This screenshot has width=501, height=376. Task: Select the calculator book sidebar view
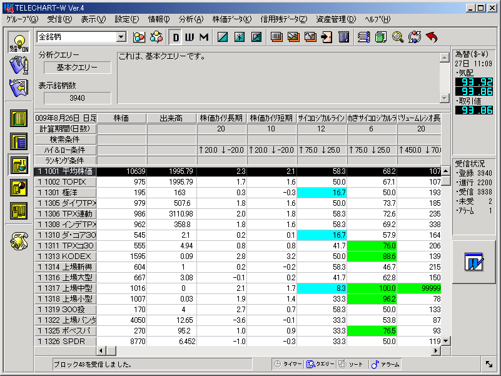coord(19,211)
